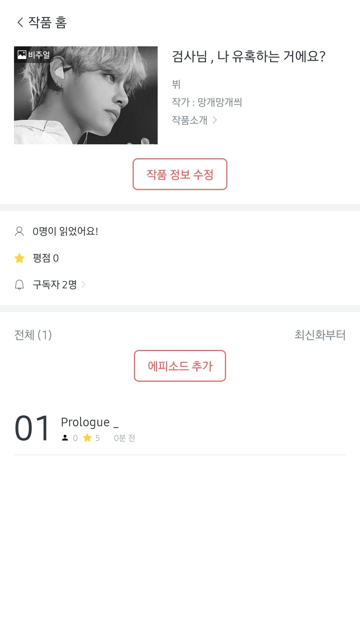
Task: Open the cover image thumbnail
Action: tap(86, 95)
